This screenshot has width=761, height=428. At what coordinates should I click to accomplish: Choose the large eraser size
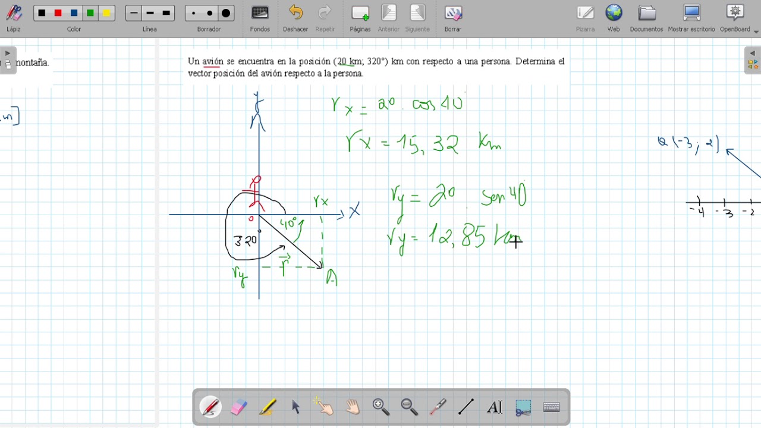(x=226, y=13)
